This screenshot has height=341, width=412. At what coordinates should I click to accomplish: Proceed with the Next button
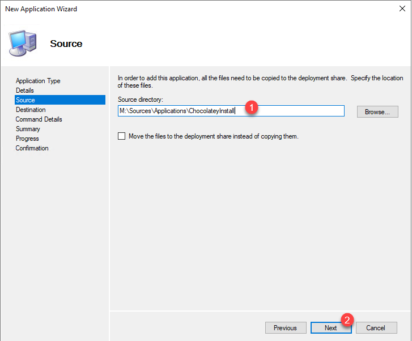click(330, 328)
